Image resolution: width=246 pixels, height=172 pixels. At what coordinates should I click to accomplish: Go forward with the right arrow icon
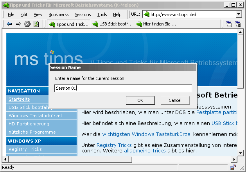click(18, 24)
